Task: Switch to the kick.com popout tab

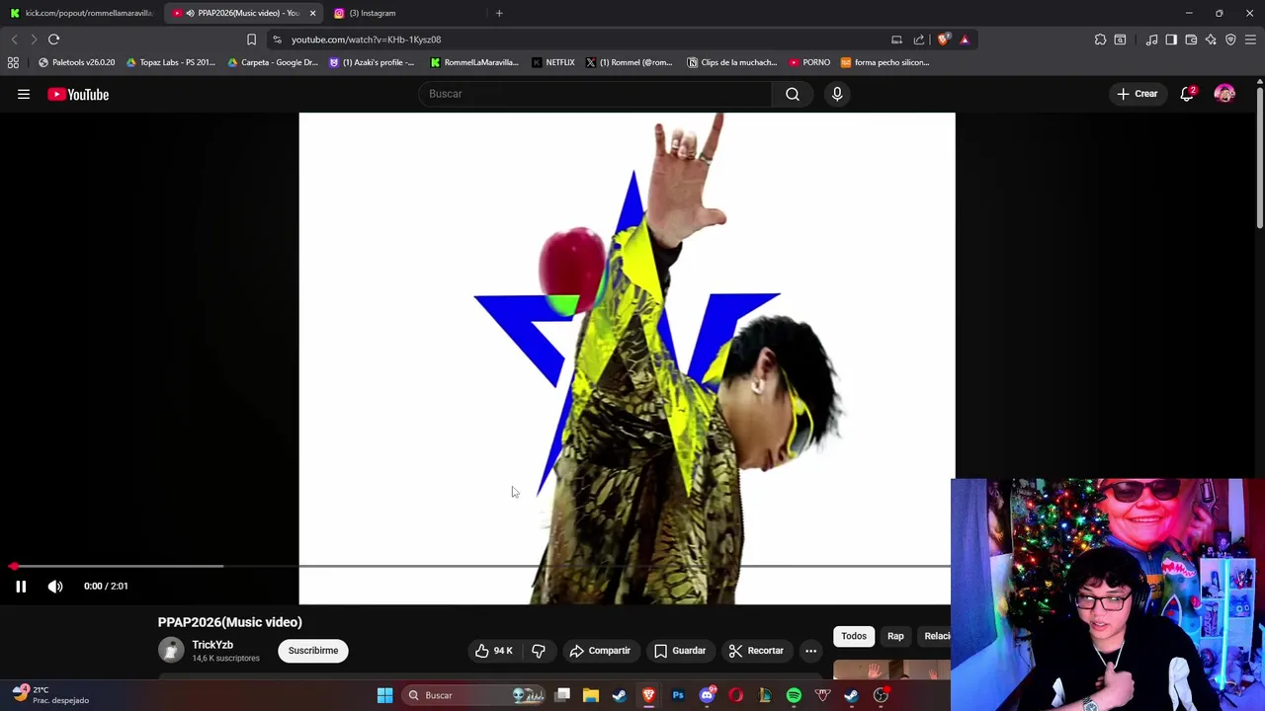Action: (x=81, y=13)
